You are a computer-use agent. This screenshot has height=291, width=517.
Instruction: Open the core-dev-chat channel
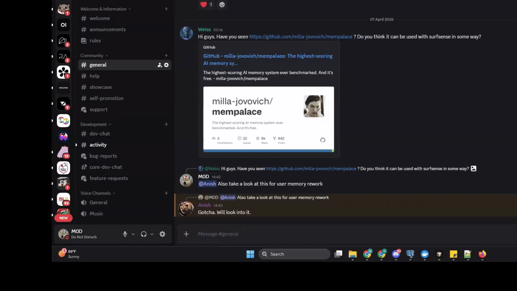[124, 167]
